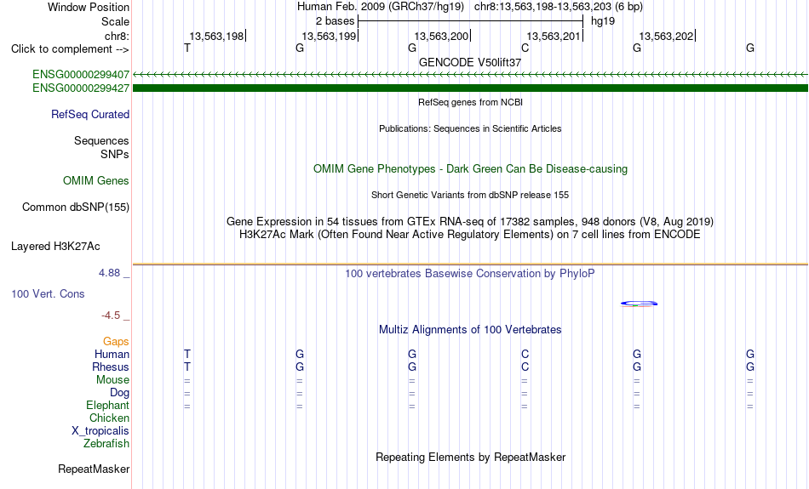Click 'Short Genetic Variants from dbSNP release 155'
809x489 pixels.
click(x=470, y=195)
